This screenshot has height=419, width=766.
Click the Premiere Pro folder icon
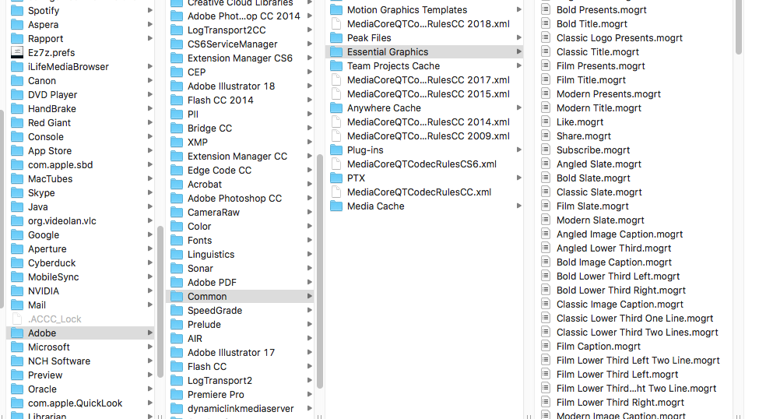(177, 395)
